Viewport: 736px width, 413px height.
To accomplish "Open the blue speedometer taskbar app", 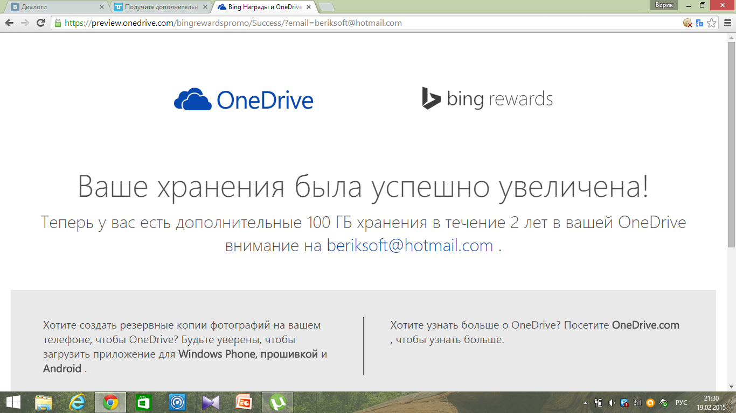I will 177,402.
